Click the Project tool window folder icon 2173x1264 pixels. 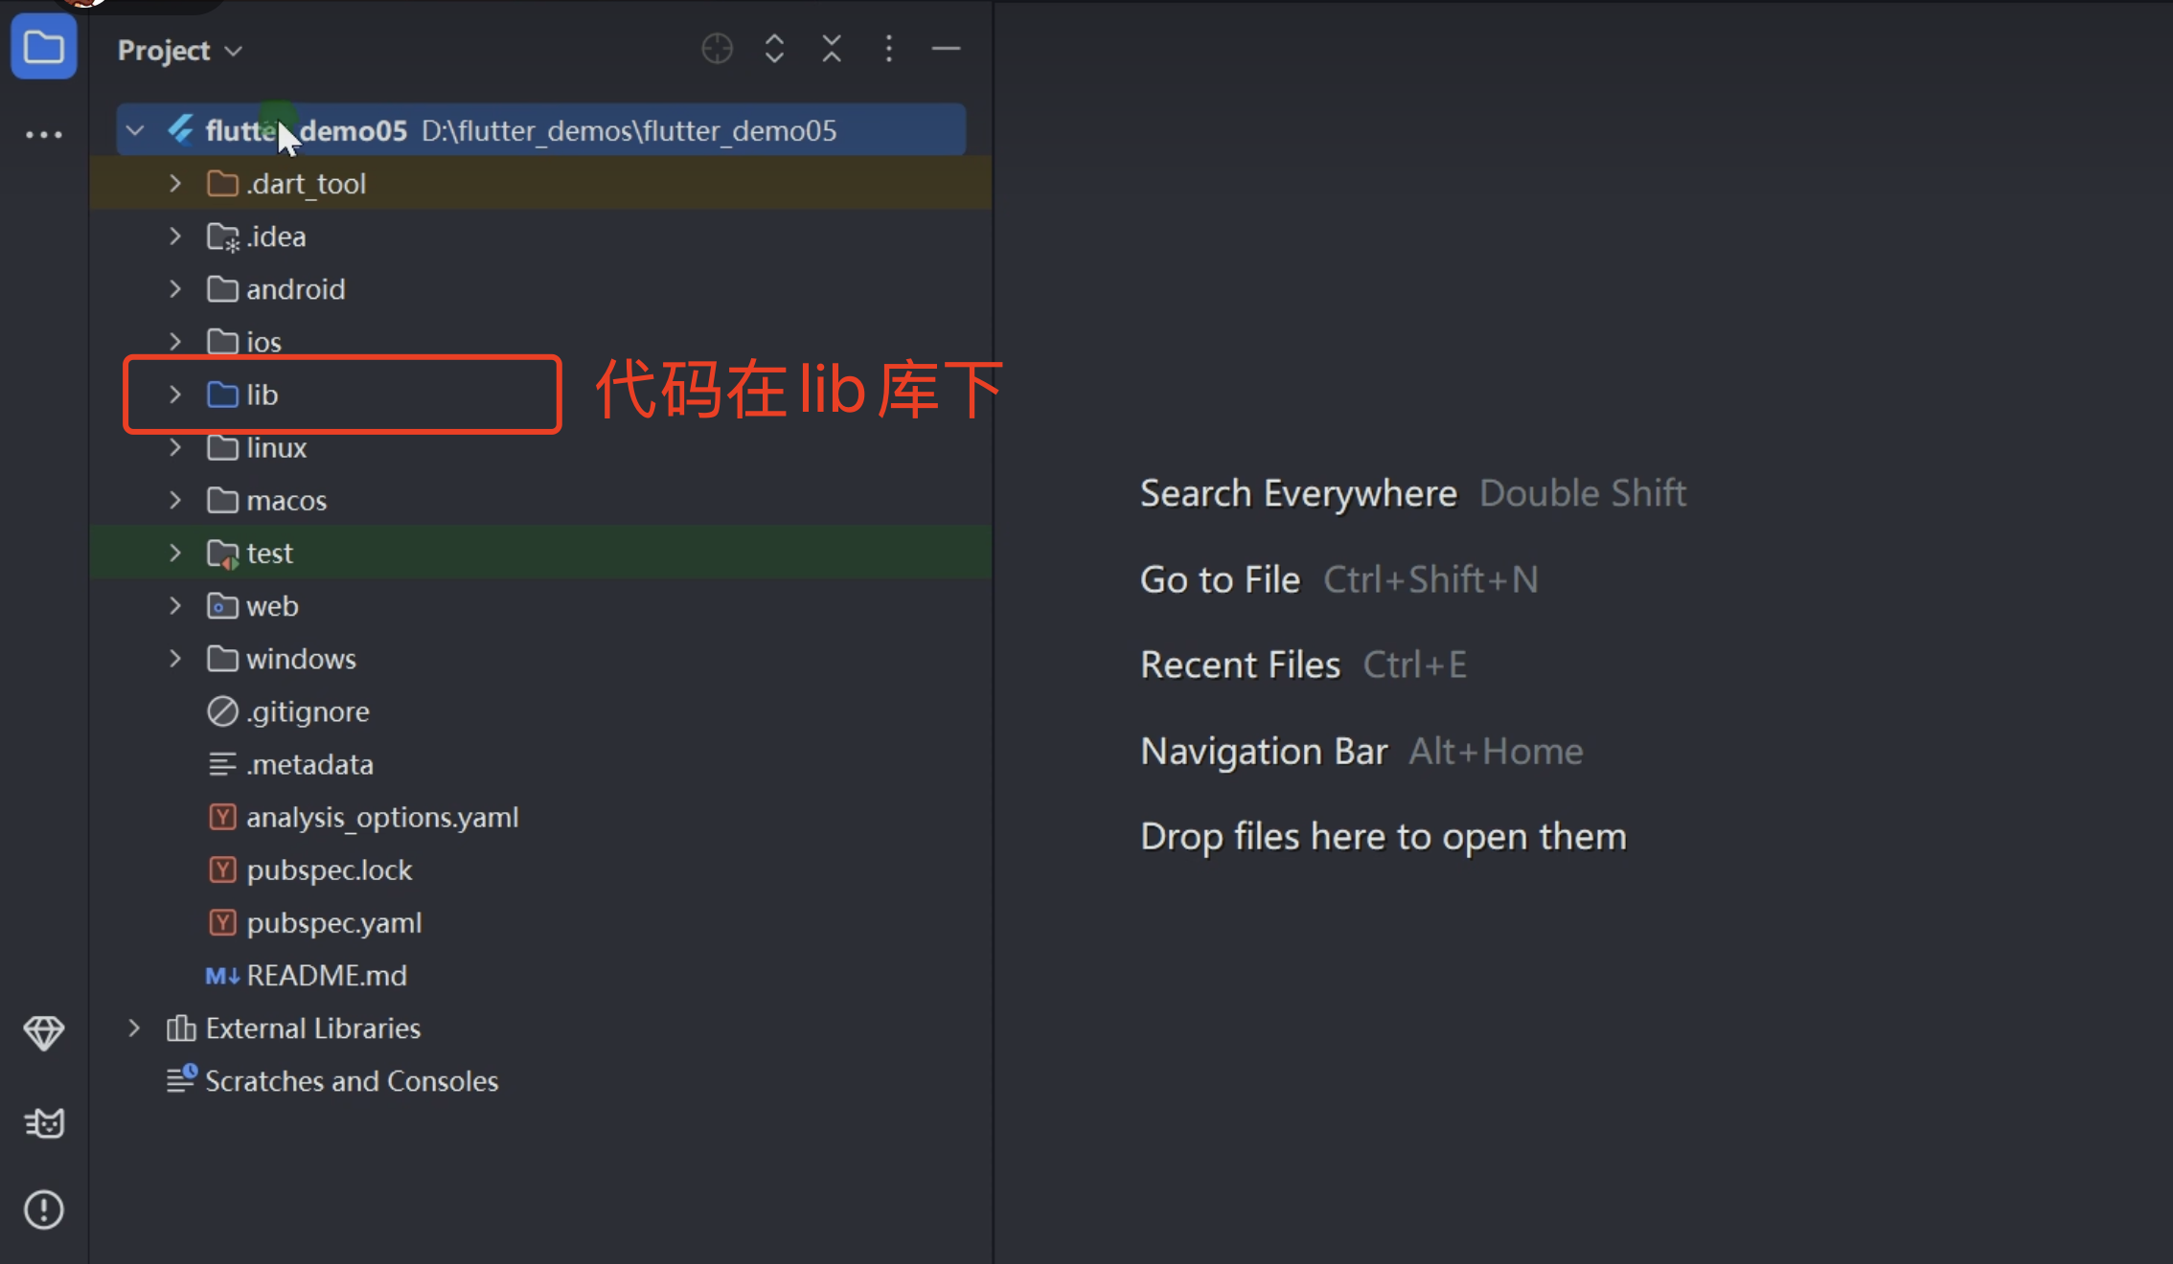pos(44,47)
